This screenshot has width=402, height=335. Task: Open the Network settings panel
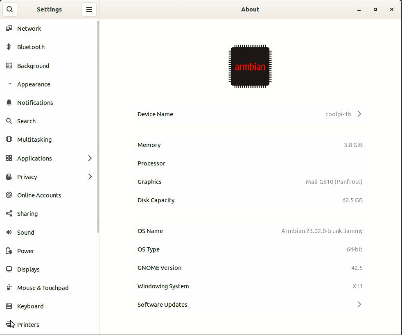point(49,29)
